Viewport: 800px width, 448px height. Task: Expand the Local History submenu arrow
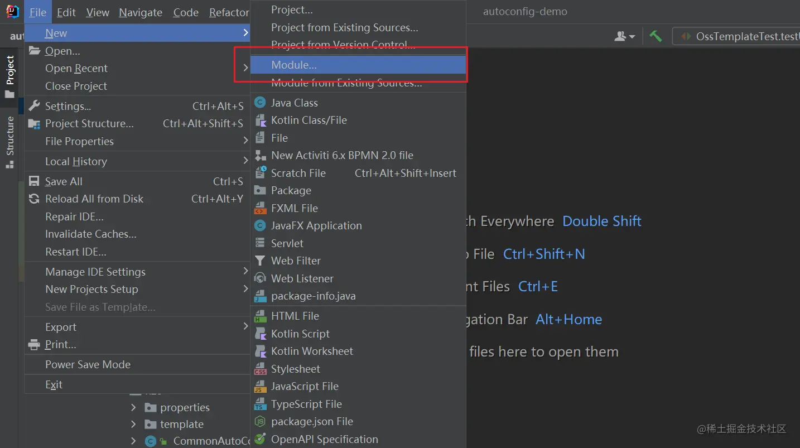[245, 161]
